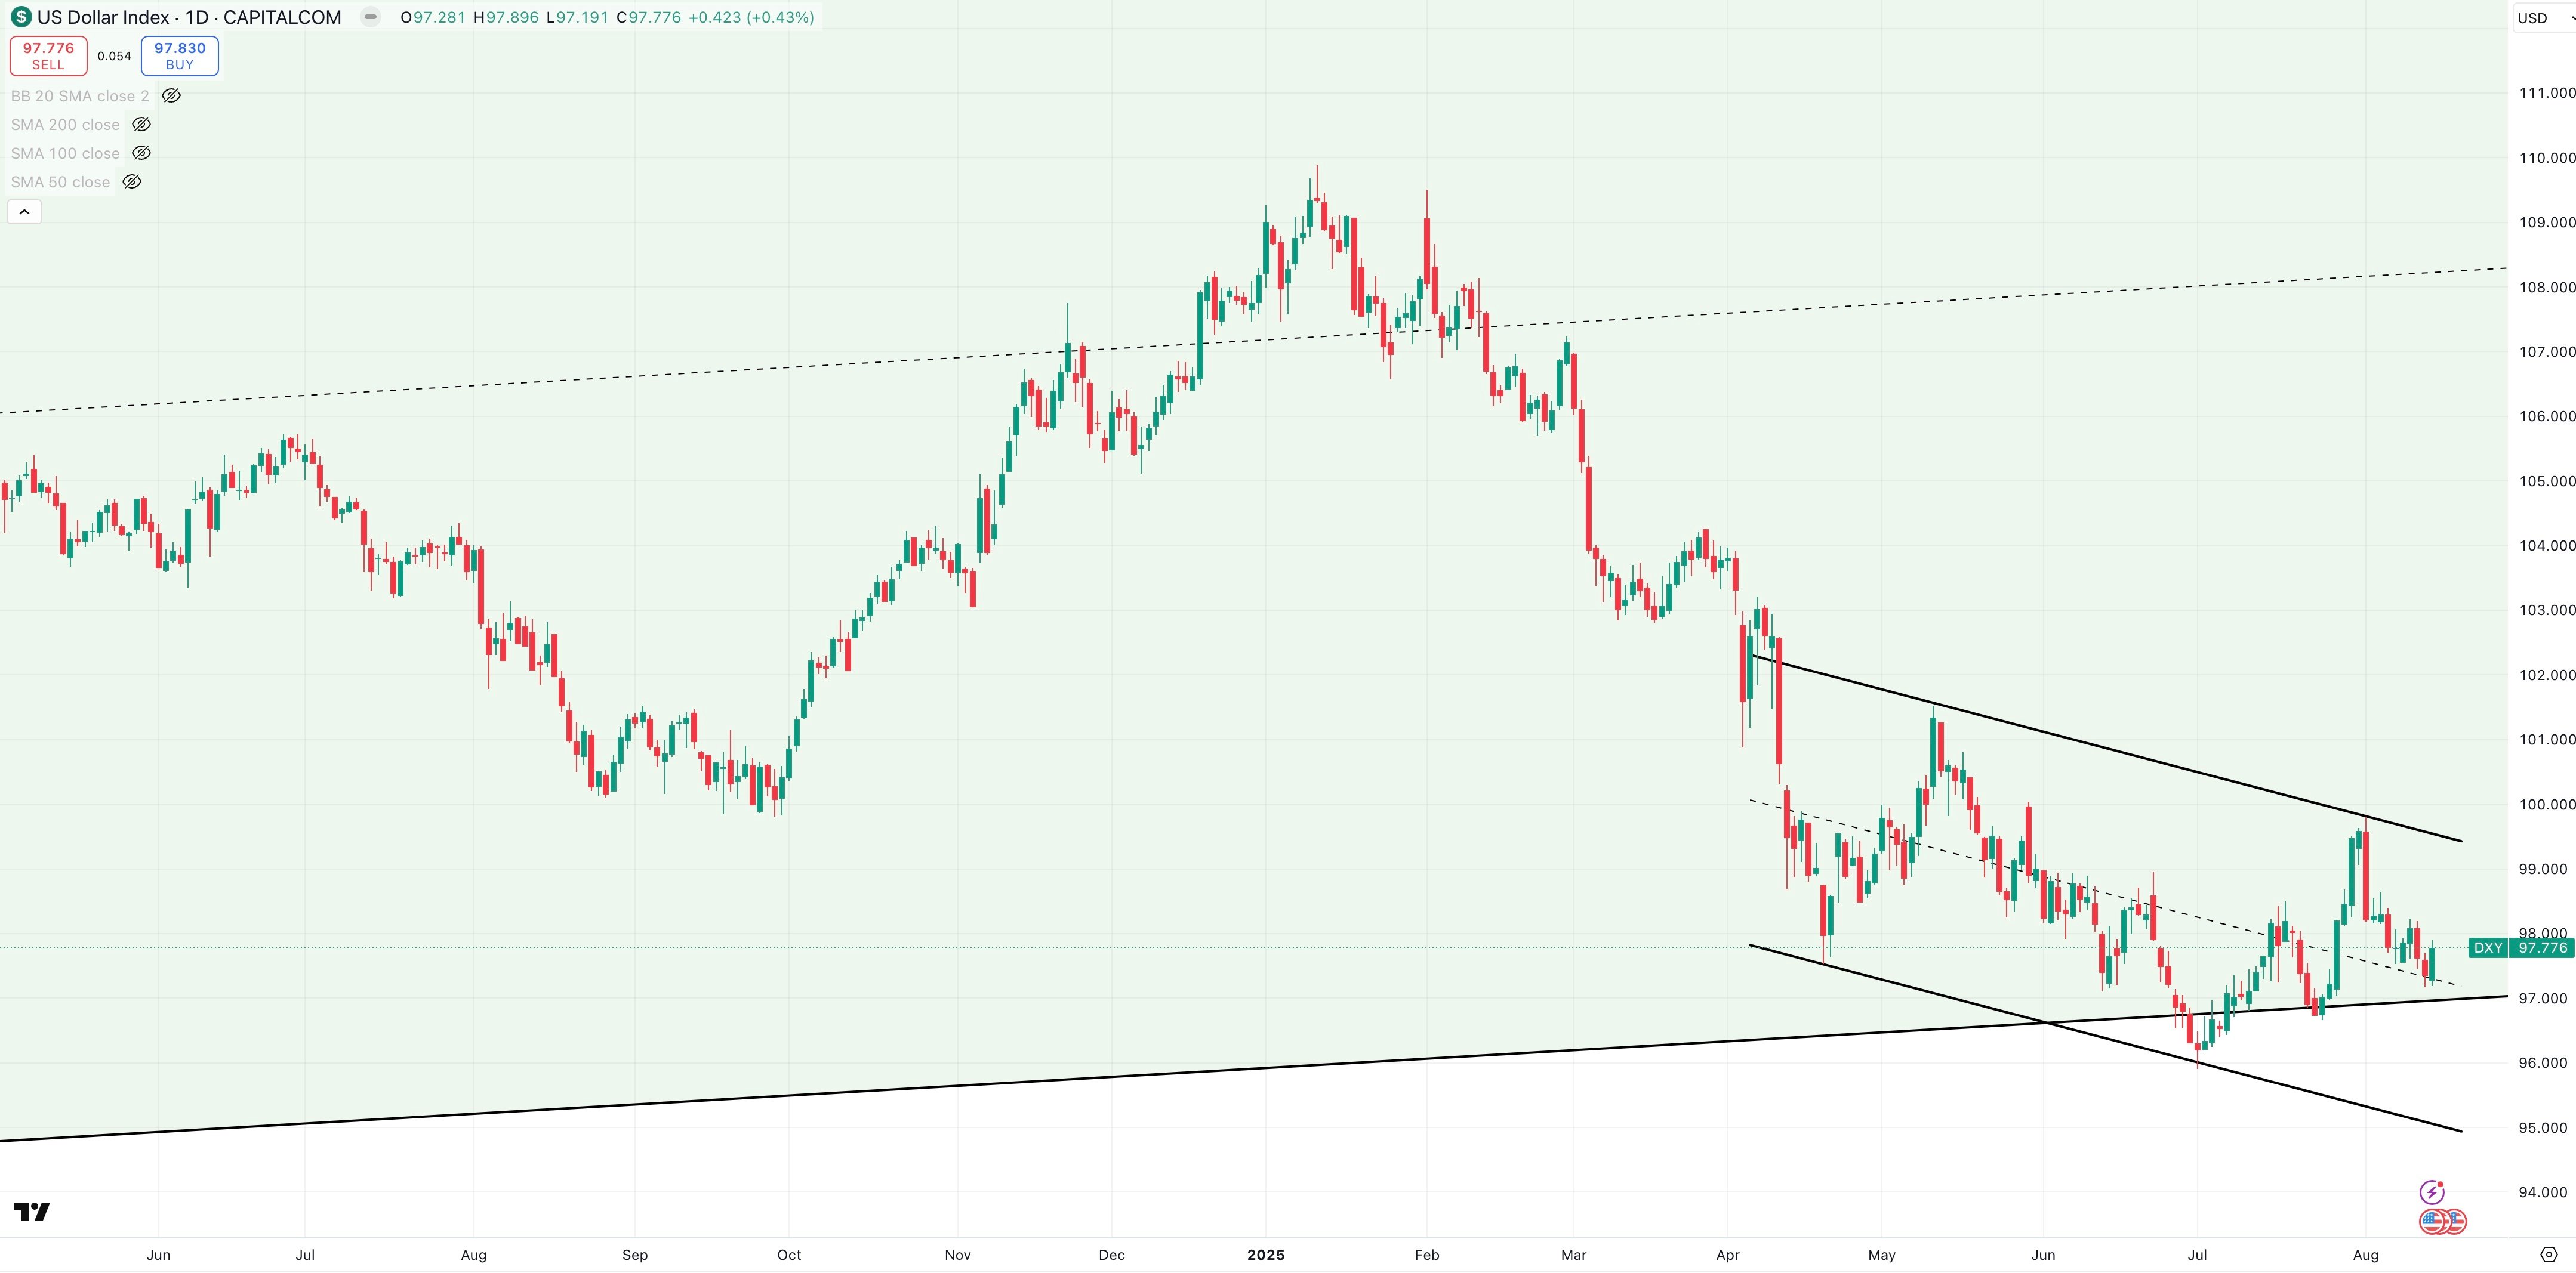Click the 105.000 price axis label
Image resolution: width=2576 pixels, height=1273 pixels.
pyautogui.click(x=2546, y=481)
